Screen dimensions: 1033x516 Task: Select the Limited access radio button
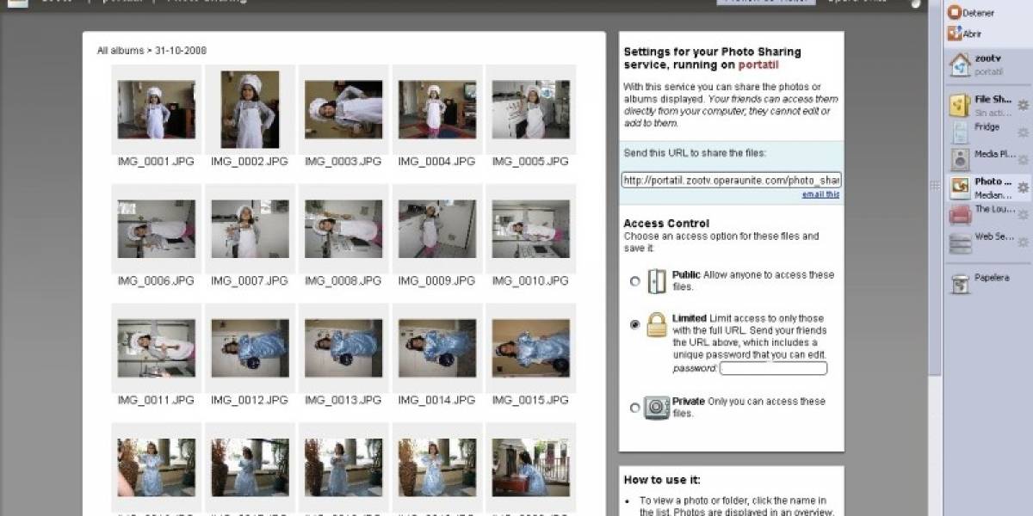635,325
